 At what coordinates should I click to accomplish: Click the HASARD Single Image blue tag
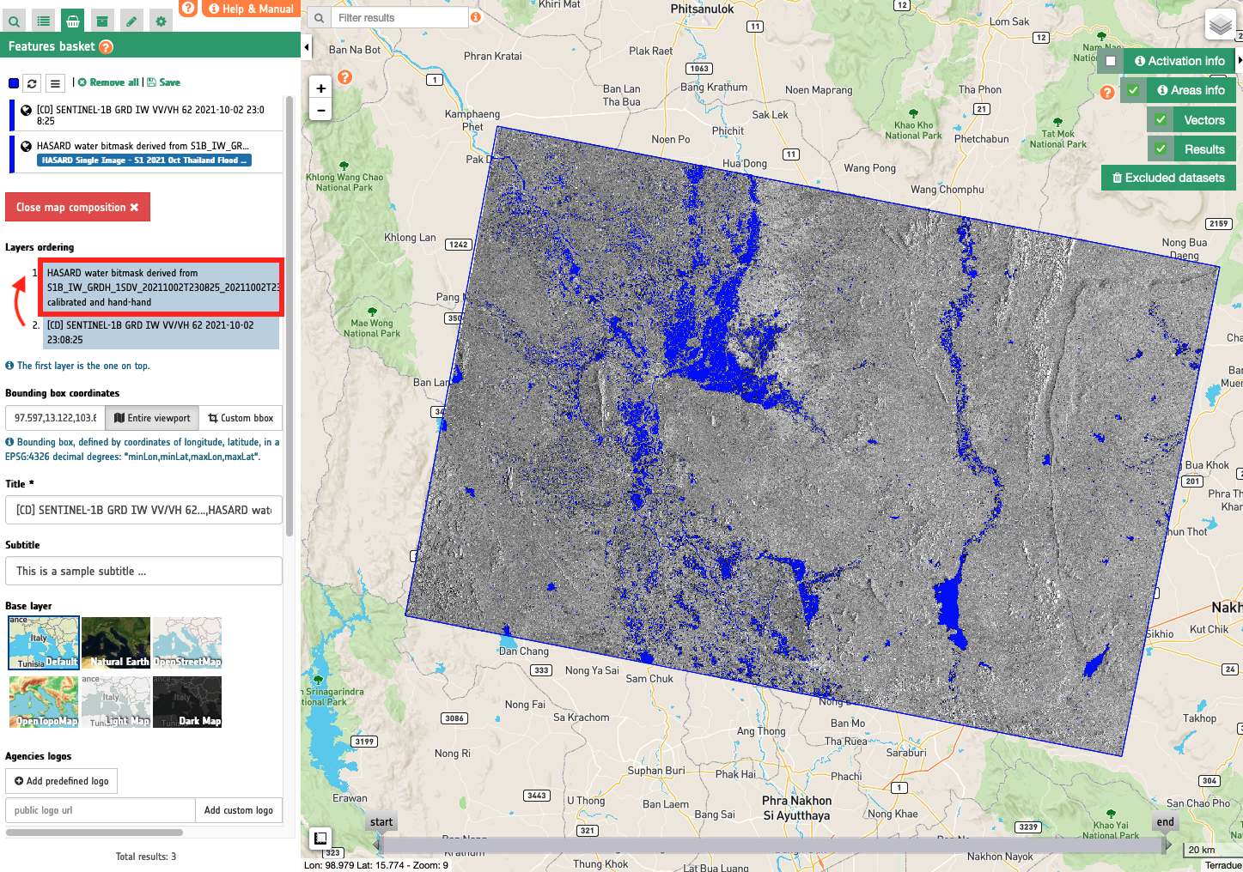(144, 160)
